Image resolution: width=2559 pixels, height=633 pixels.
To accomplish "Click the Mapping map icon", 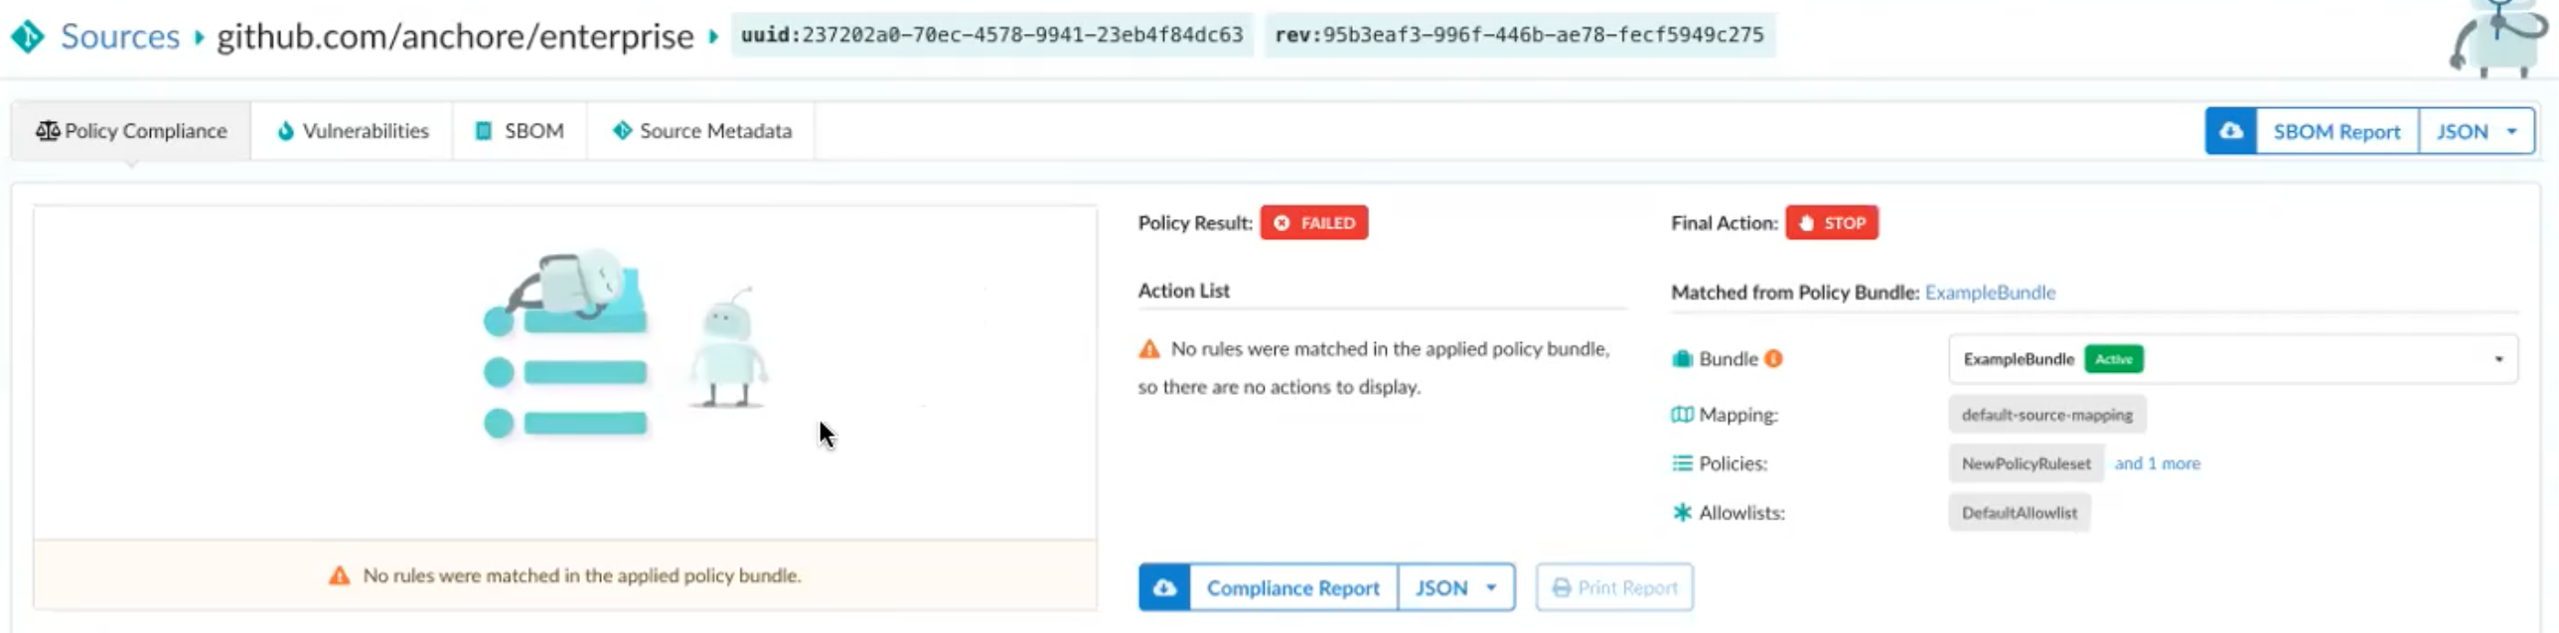I will point(1682,415).
